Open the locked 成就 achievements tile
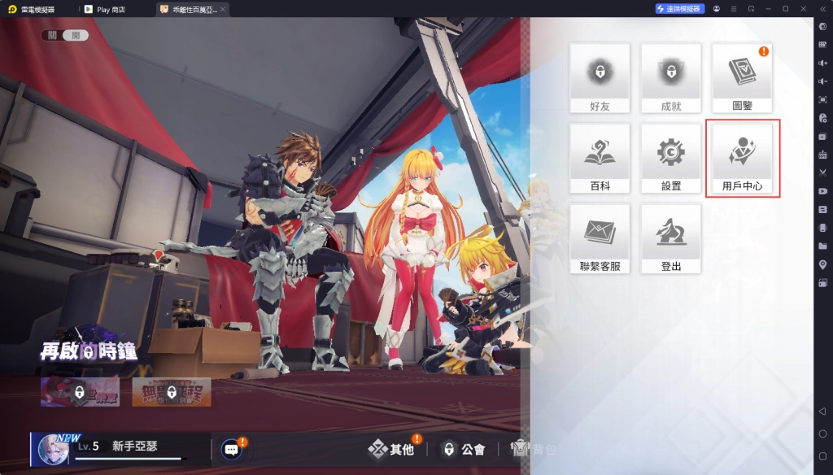Viewport: 833px width, 475px height. tap(671, 78)
